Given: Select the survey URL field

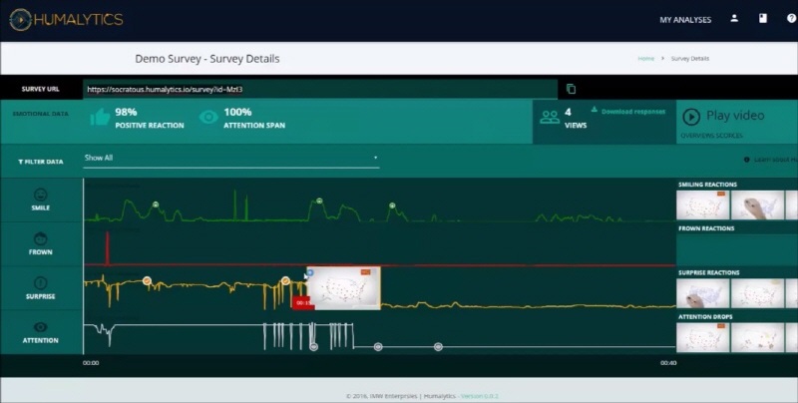Looking at the screenshot, I should point(320,89).
